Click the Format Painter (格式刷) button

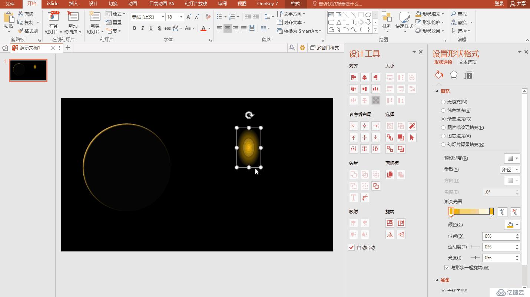click(28, 31)
